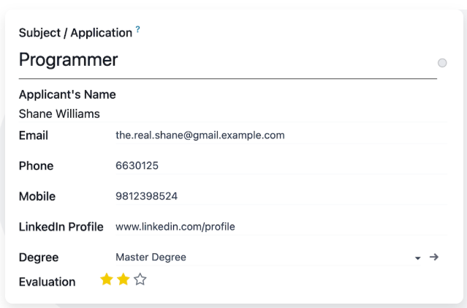Click the Mobile field label
The image size is (467, 308).
(x=37, y=196)
